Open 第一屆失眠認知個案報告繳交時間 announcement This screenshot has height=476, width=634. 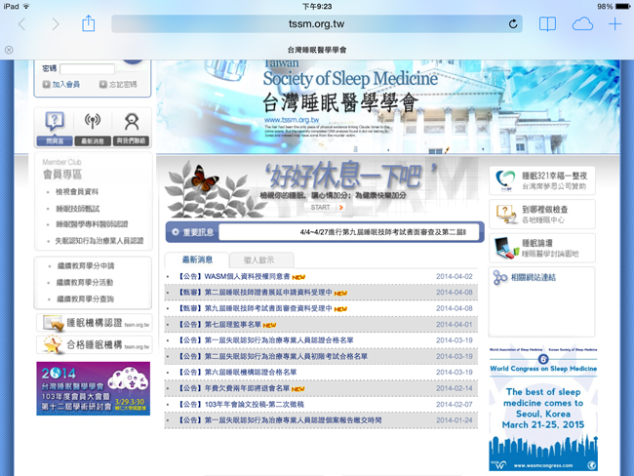click(279, 420)
